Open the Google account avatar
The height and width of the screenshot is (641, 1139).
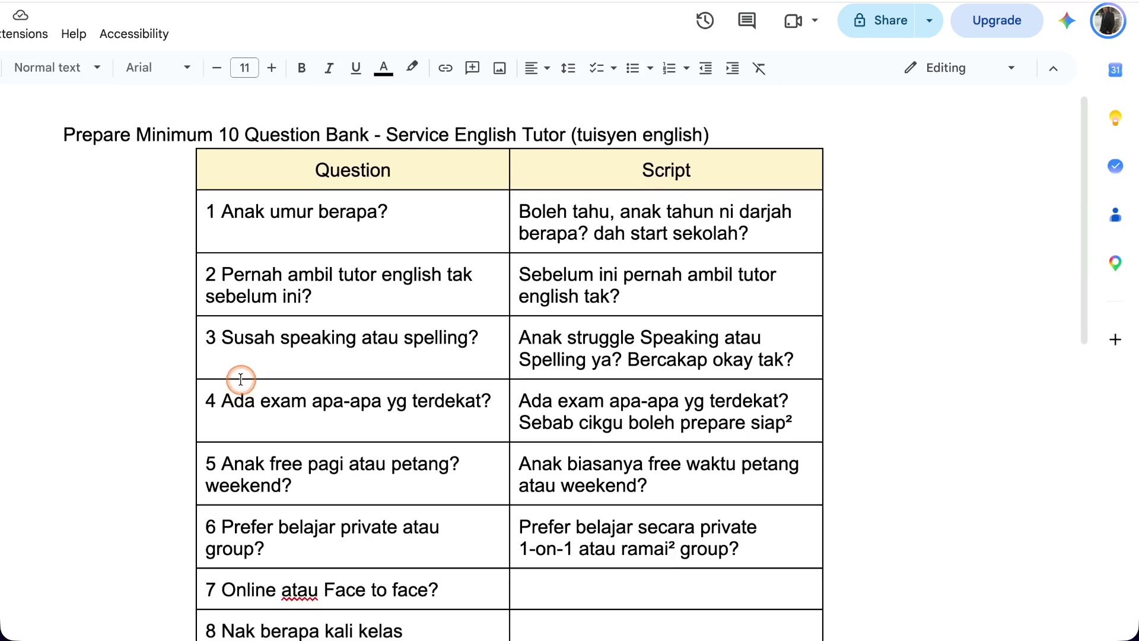pyautogui.click(x=1108, y=21)
